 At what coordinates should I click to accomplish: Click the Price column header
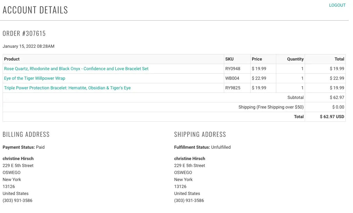click(257, 59)
